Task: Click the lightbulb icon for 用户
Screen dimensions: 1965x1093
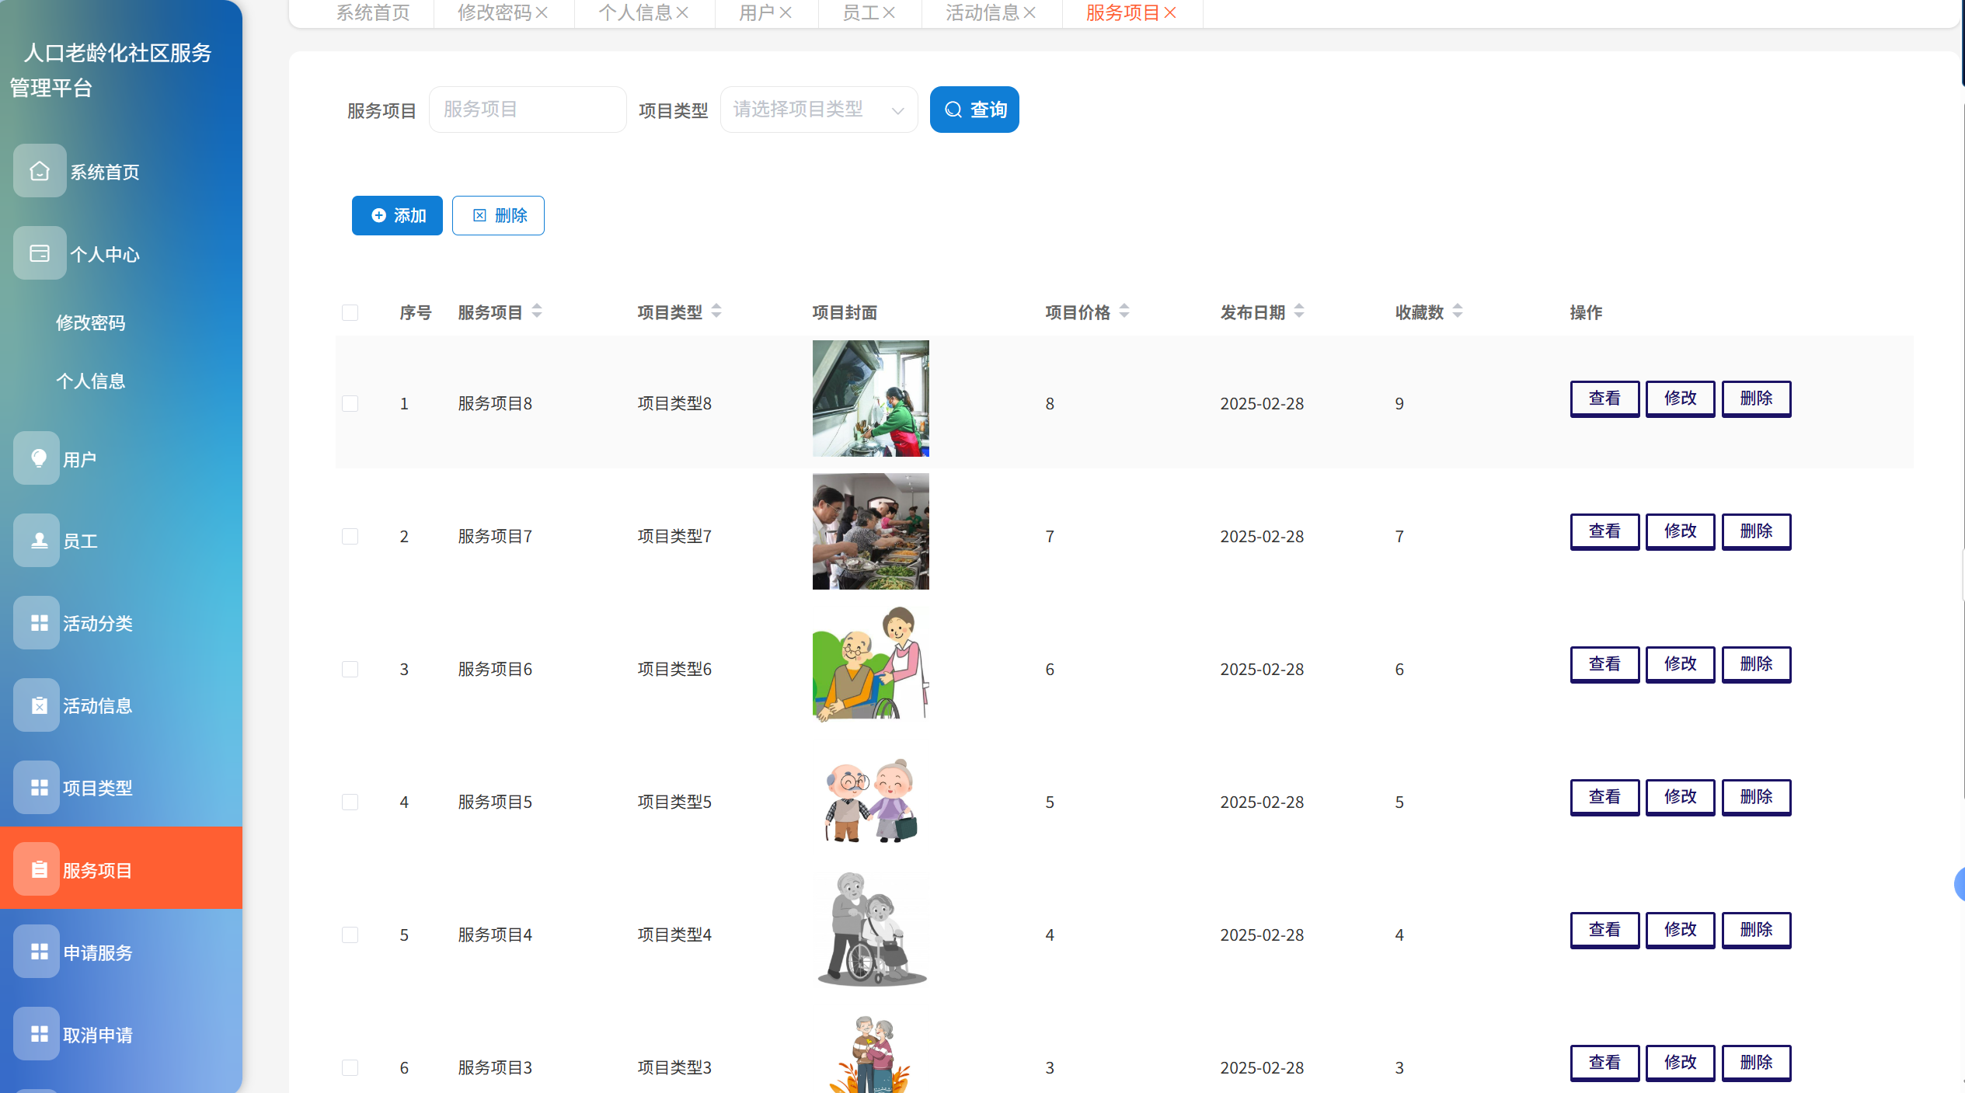Action: tap(38, 458)
